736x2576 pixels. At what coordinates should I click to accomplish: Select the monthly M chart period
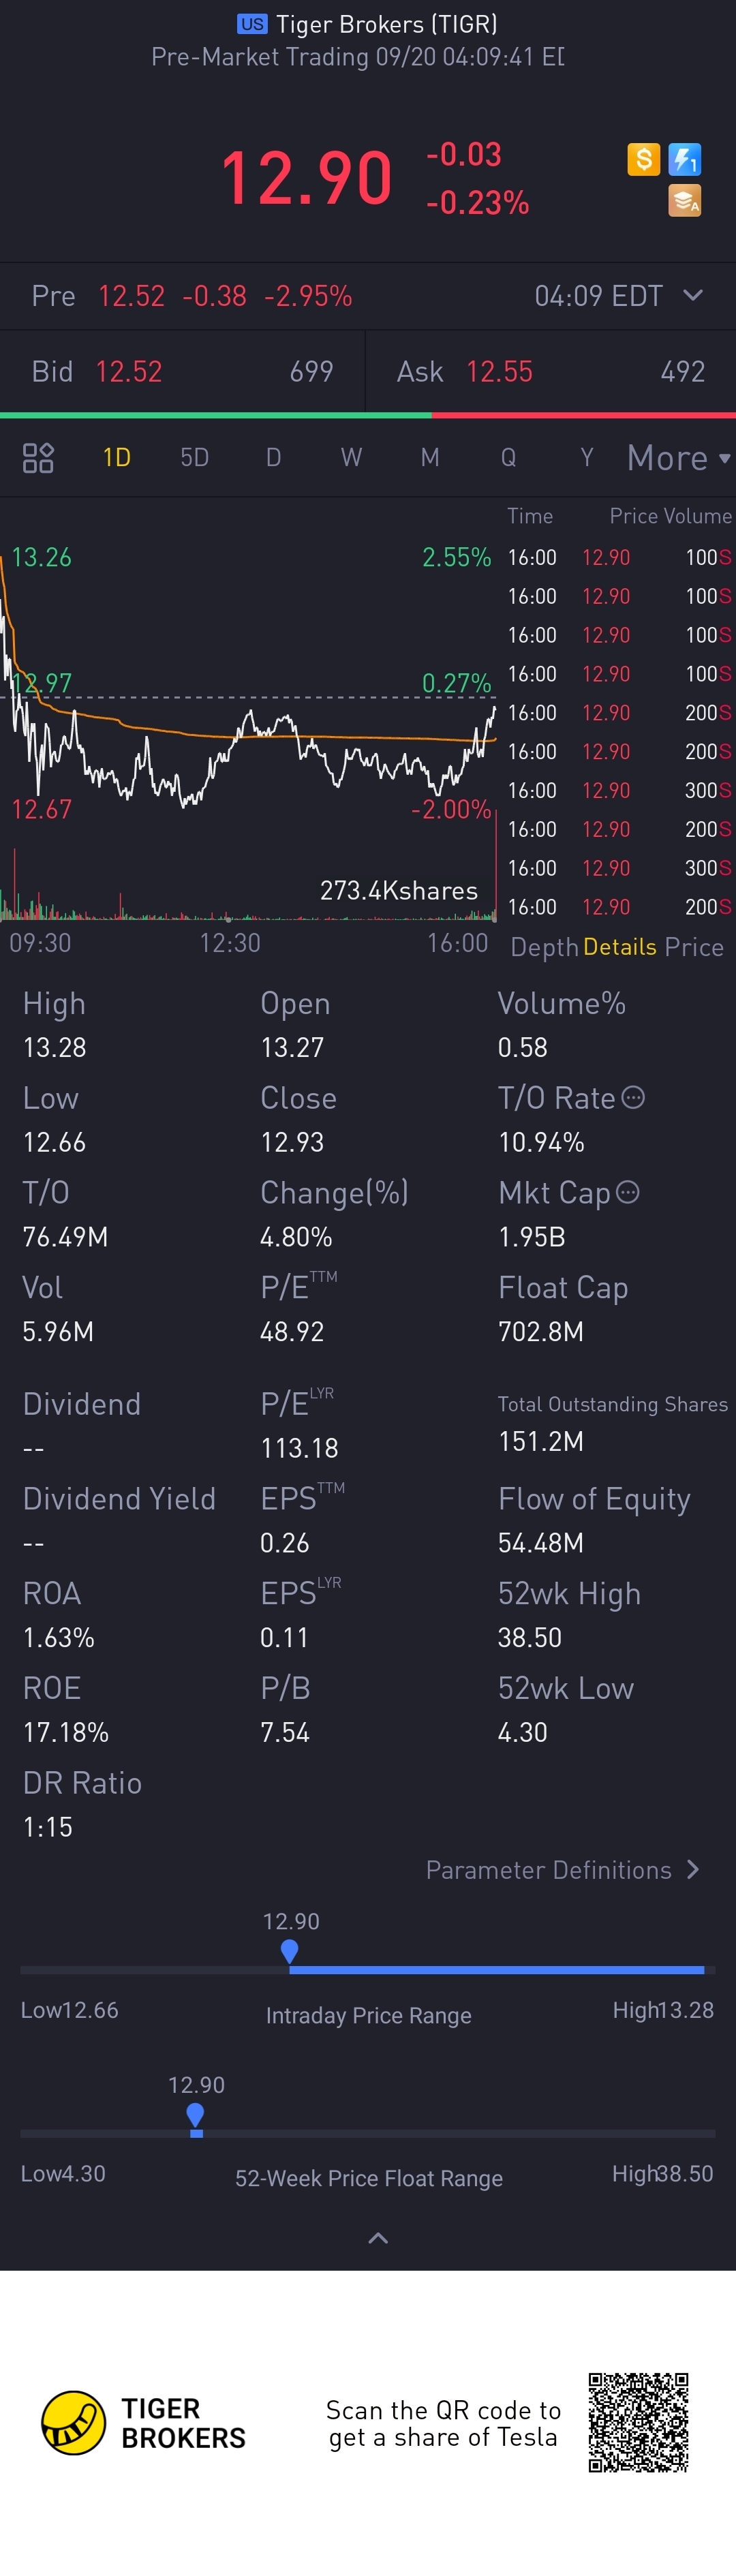tap(430, 458)
